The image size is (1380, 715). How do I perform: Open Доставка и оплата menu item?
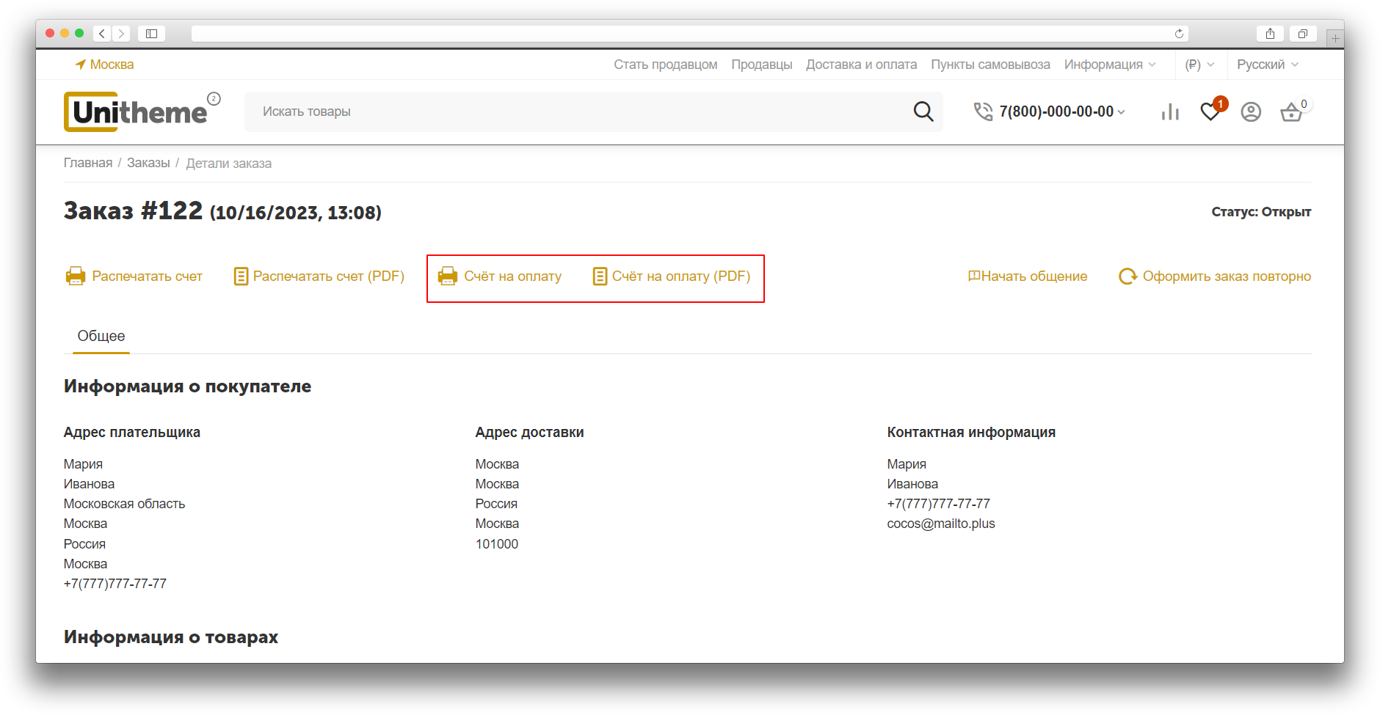[x=861, y=65]
